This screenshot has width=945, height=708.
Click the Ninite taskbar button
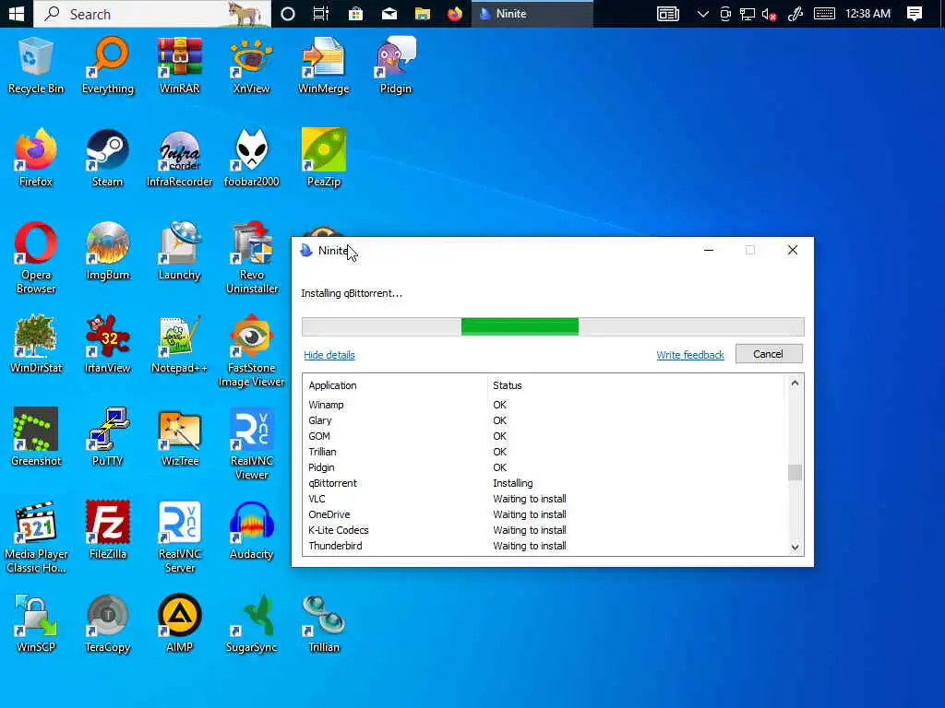pyautogui.click(x=532, y=13)
